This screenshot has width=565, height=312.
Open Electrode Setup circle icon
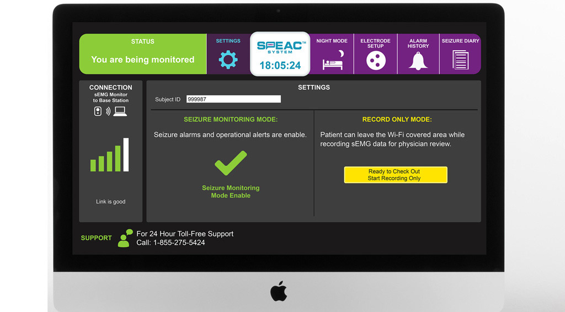(x=376, y=61)
